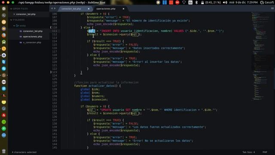Click 'UPDATE' keyword on line 134

(106, 110)
